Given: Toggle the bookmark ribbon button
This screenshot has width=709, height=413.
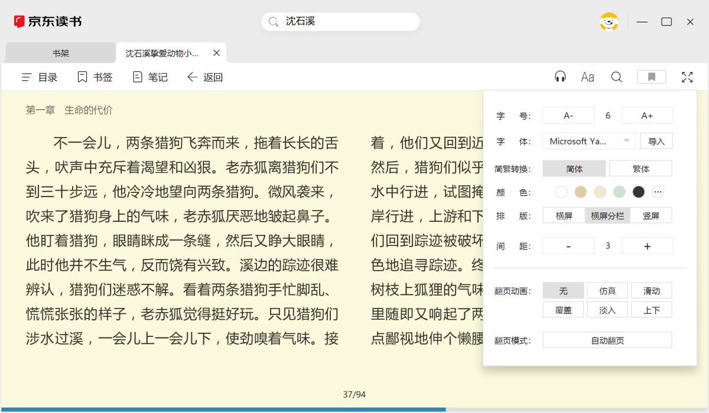Looking at the screenshot, I should (x=651, y=77).
